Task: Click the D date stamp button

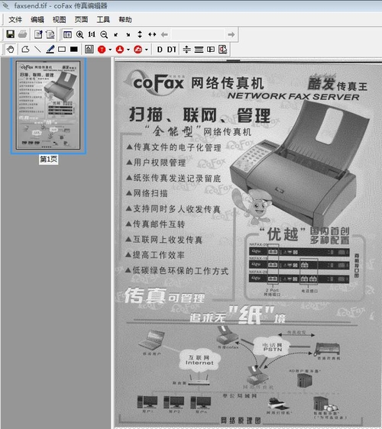Action: (x=160, y=50)
